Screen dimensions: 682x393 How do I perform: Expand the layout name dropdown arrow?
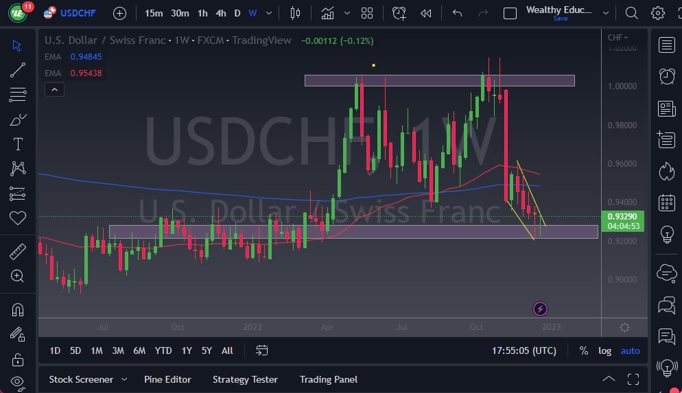click(605, 14)
